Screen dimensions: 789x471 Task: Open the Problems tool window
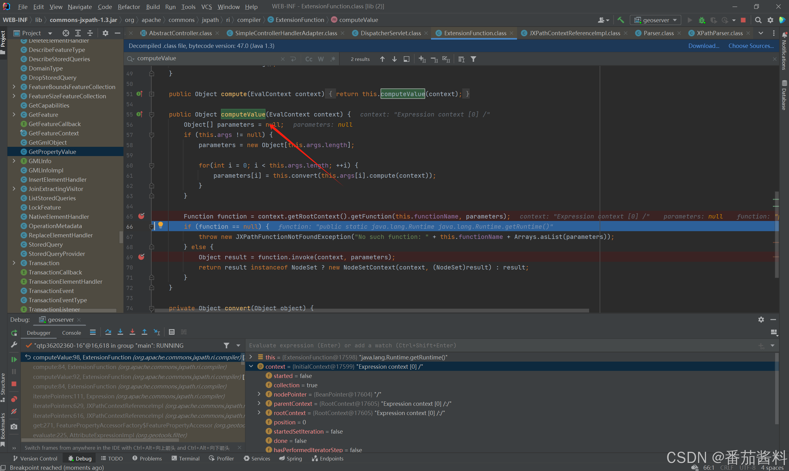[147, 458]
